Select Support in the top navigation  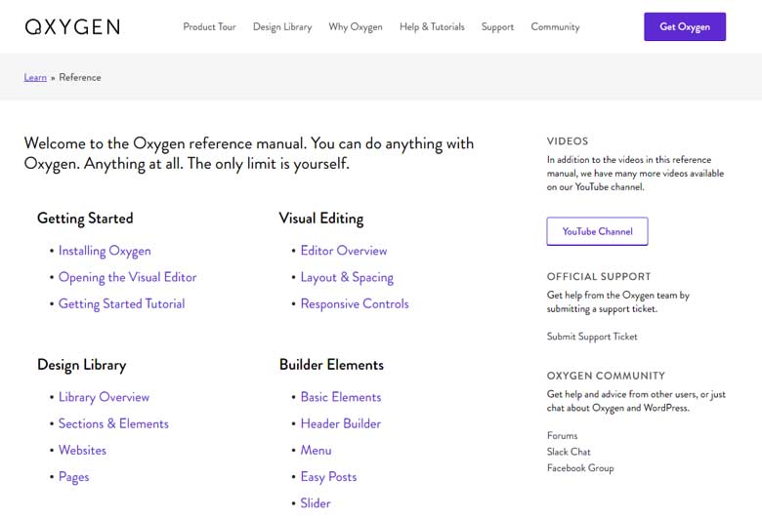497,27
